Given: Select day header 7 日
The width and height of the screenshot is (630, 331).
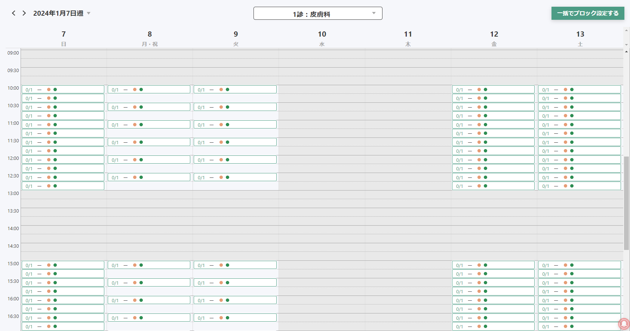Looking at the screenshot, I should (64, 38).
